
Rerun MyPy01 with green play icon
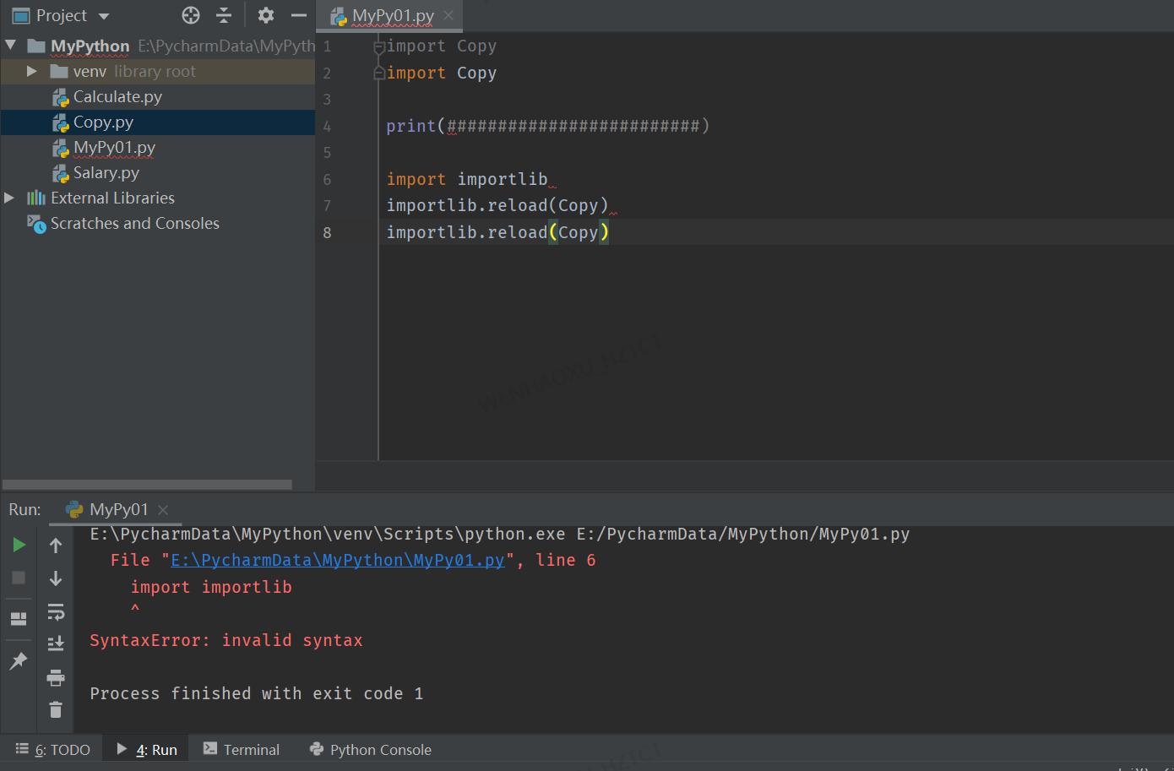pyautogui.click(x=19, y=546)
